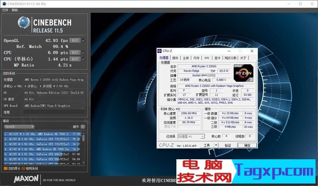Run the OpenGL benchmark button
Image resolution: width=318 pixels, height=186 pixels.
click(75, 41)
